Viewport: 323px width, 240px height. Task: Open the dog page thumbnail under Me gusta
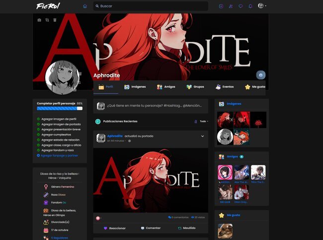tap(225, 231)
